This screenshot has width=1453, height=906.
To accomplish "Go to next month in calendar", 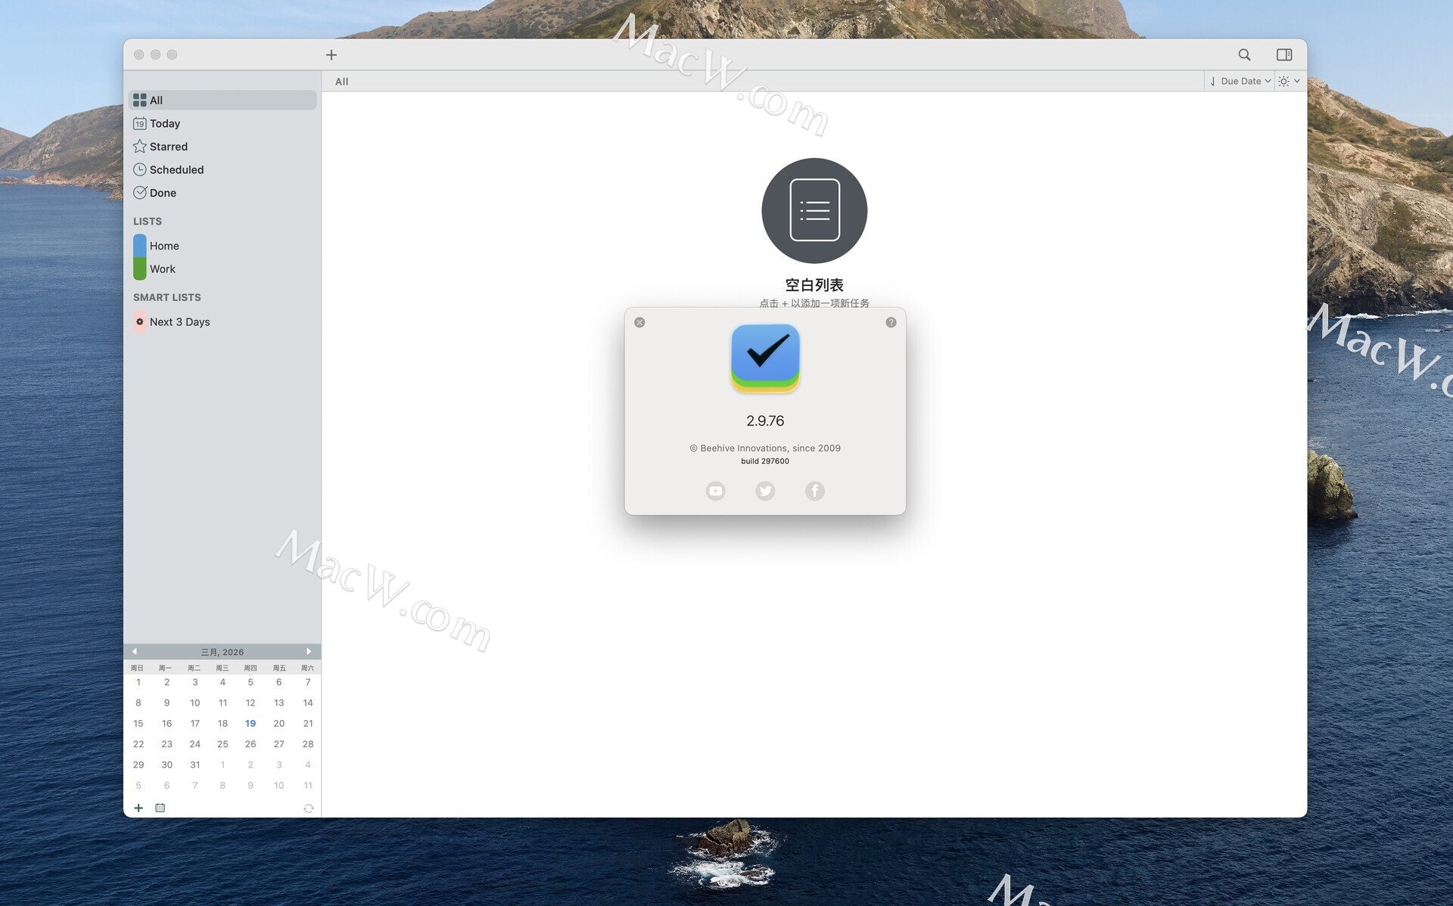I will tap(309, 651).
